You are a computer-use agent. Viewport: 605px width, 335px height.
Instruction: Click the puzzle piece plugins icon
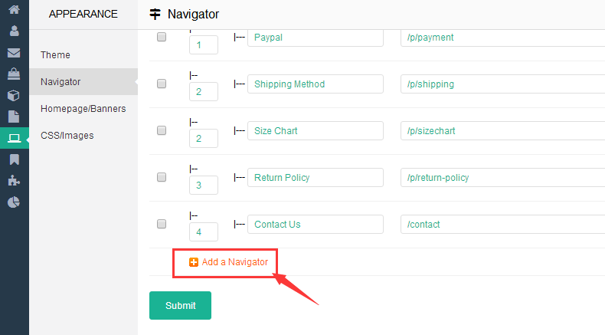click(14, 181)
